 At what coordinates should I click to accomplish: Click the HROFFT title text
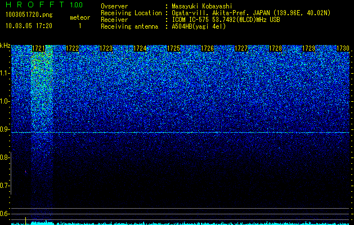[x=35, y=4]
